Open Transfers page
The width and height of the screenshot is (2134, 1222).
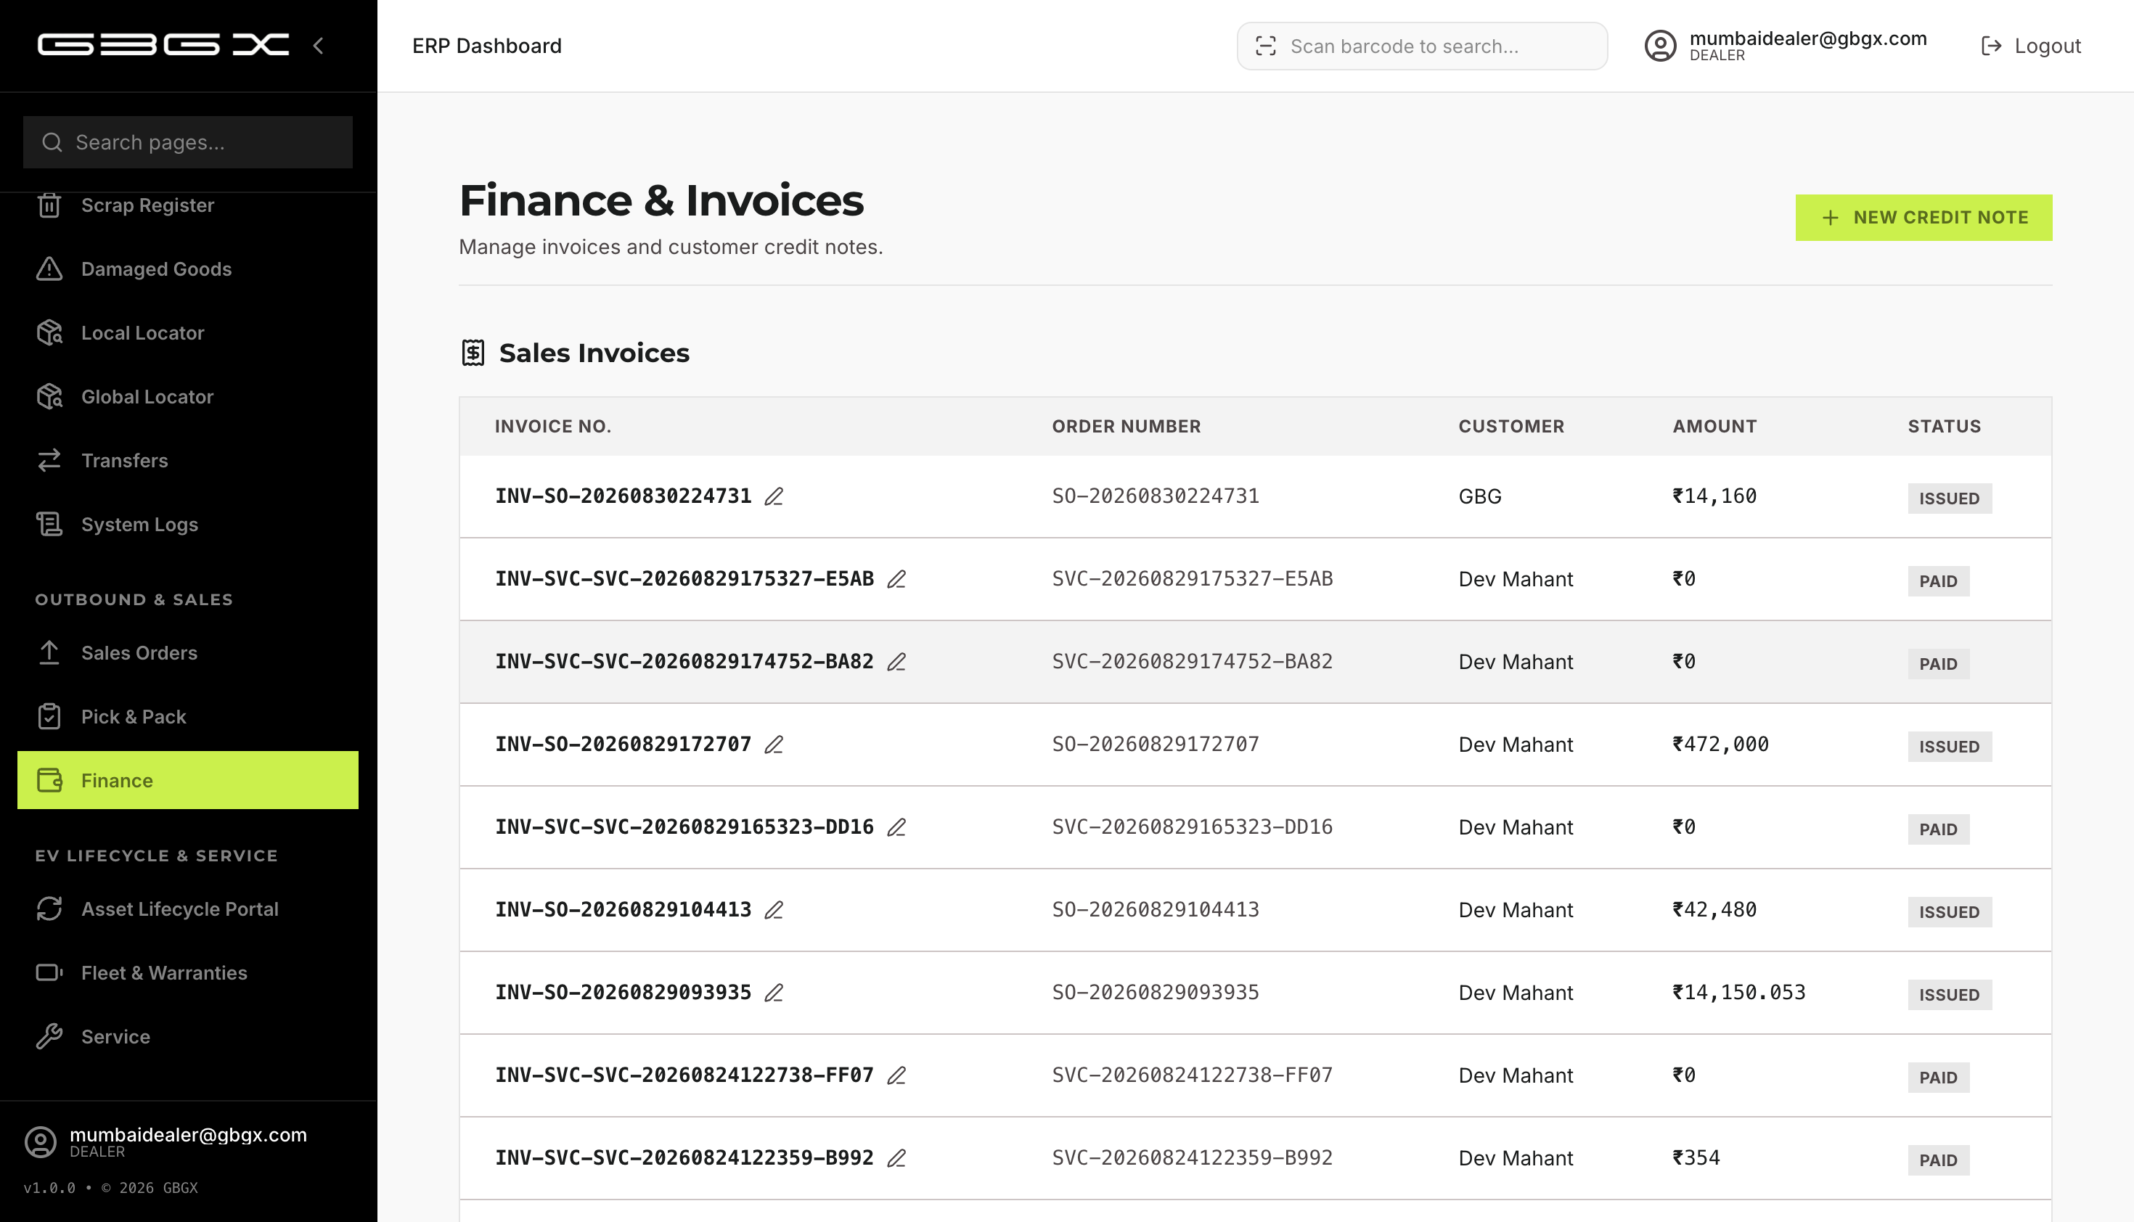pos(188,460)
